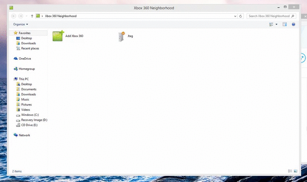Navigate up one level with the Up arrow
Image resolution: width=307 pixels, height=182 pixels.
(x=32, y=16)
